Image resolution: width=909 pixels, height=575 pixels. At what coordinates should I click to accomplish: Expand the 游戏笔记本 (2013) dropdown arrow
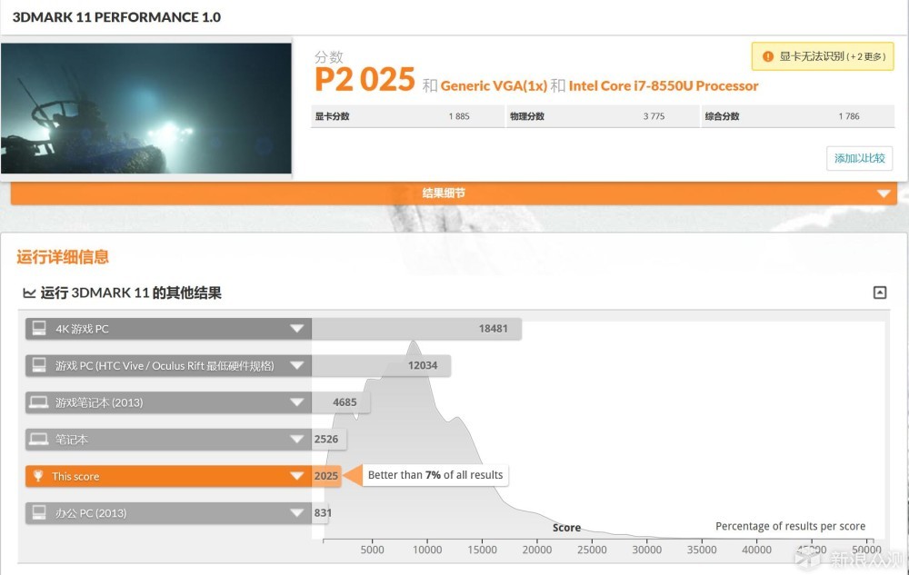point(297,402)
